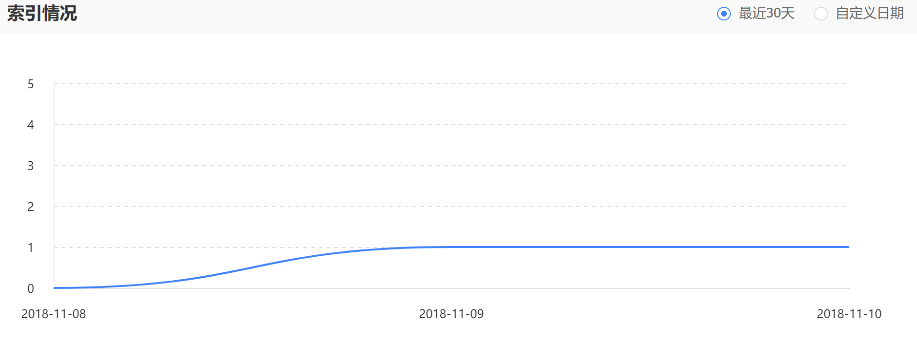Click the 2018-11-10 x-axis date label
Screen dimensions: 917x342
point(849,314)
